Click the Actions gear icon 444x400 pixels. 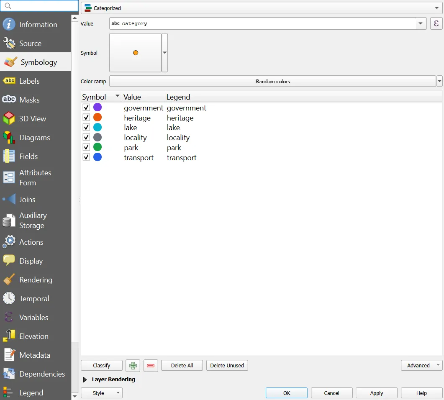[x=9, y=242]
